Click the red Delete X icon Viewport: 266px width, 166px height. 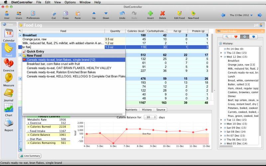(x=163, y=15)
